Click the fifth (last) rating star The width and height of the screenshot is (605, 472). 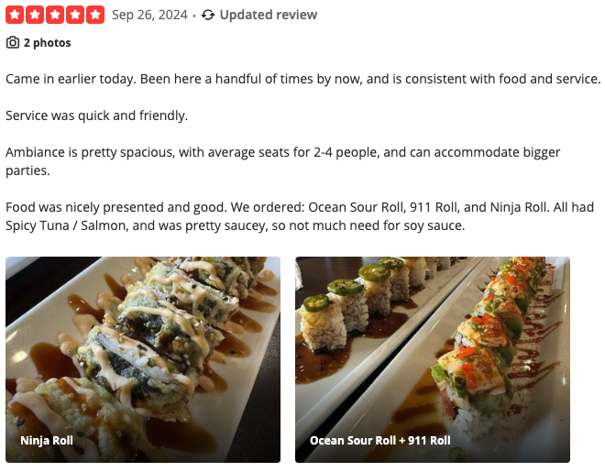[95, 15]
